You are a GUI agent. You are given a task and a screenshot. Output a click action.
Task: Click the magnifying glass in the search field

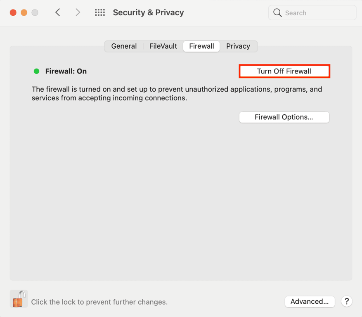click(x=277, y=13)
